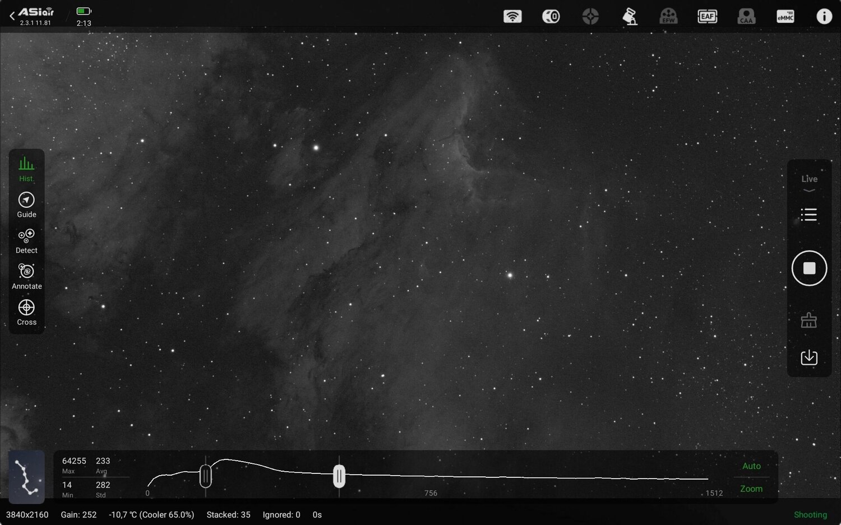This screenshot has width=841, height=525.
Task: Open the EFW filter wheel panel
Action: coord(668,16)
